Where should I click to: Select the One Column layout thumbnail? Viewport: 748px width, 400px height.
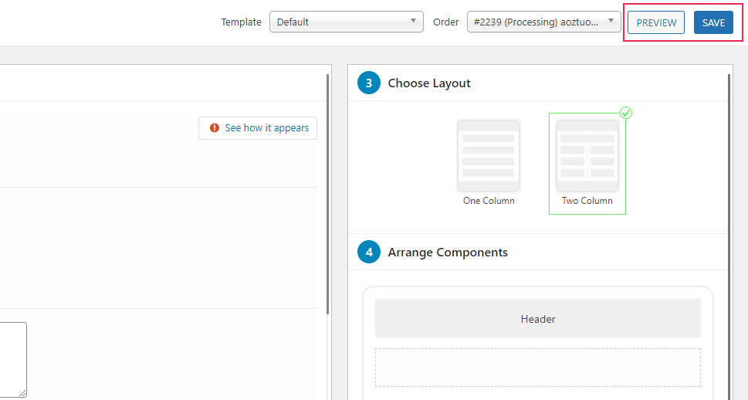(x=489, y=156)
